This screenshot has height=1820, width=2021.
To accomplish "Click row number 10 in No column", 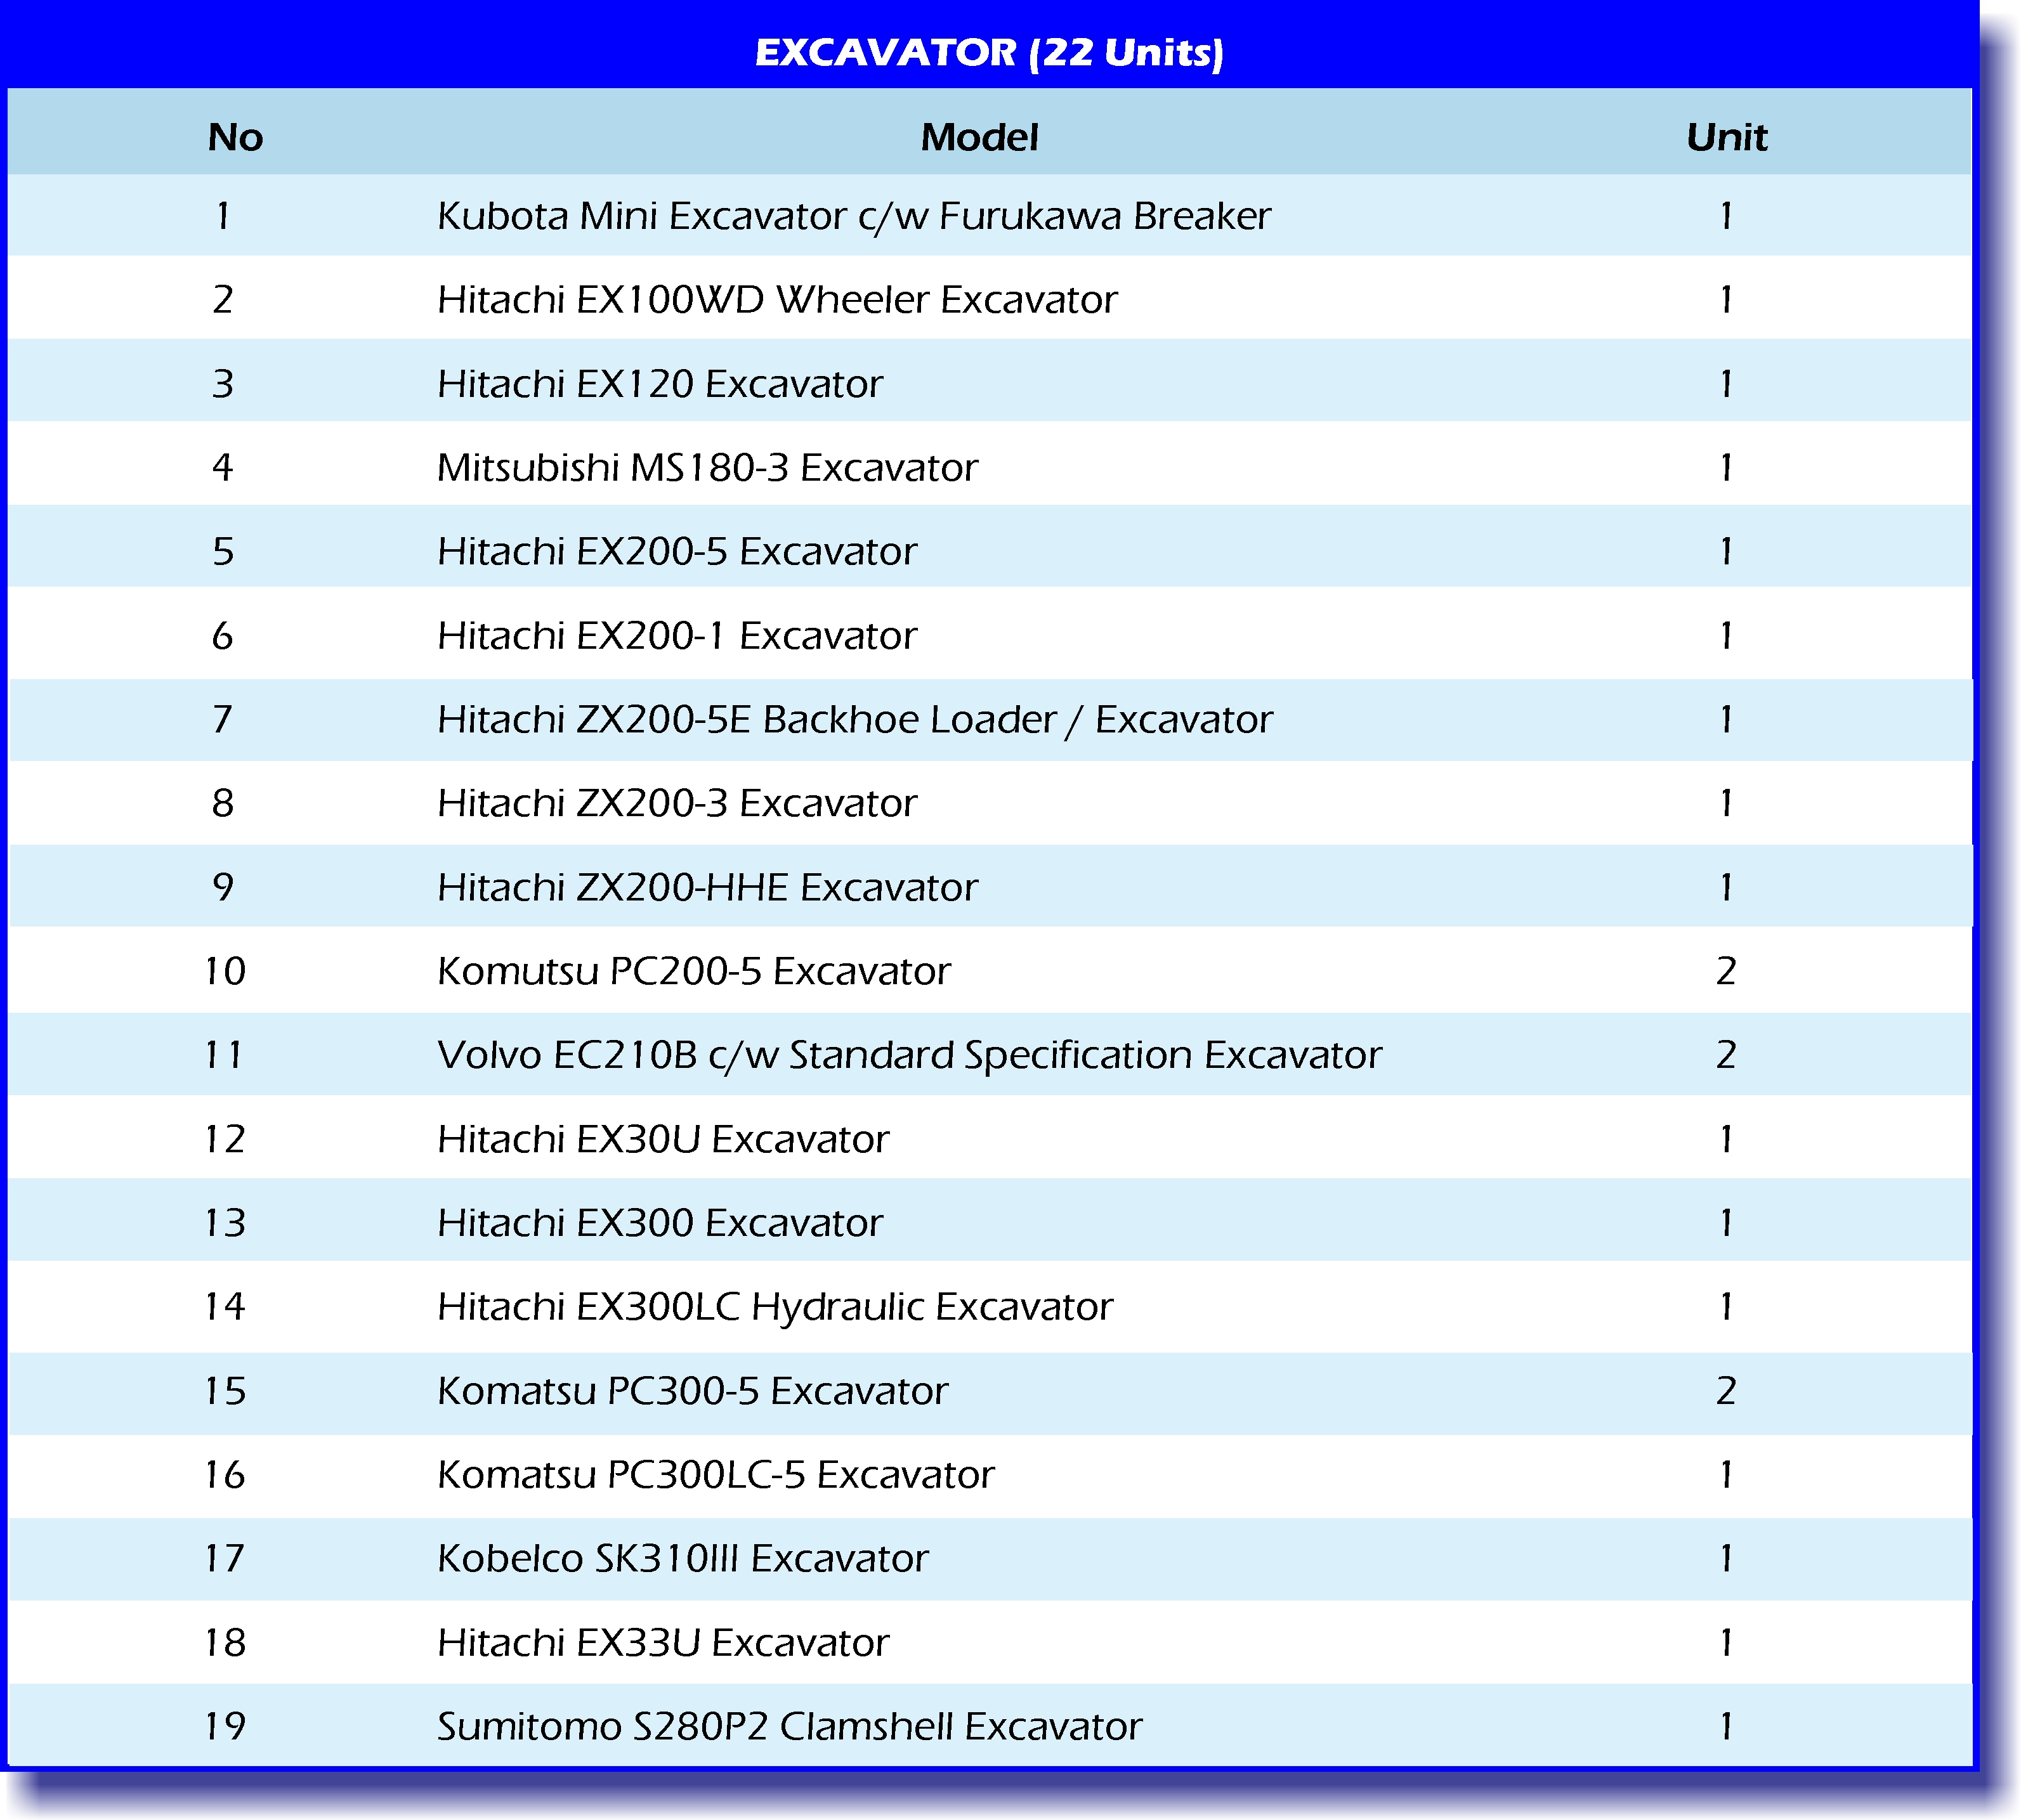I will pyautogui.click(x=225, y=971).
